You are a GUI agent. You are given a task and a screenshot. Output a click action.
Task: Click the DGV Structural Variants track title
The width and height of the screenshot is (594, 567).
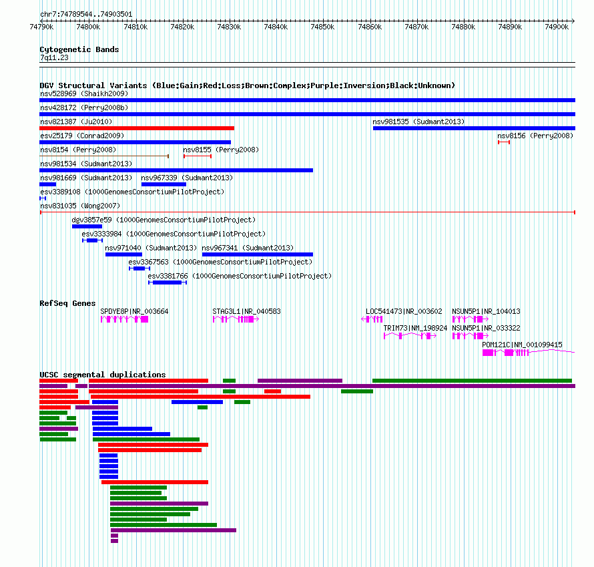247,85
